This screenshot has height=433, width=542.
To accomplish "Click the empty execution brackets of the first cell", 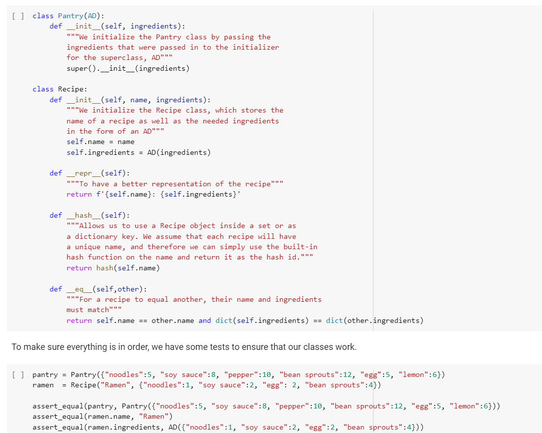I will click(x=15, y=15).
